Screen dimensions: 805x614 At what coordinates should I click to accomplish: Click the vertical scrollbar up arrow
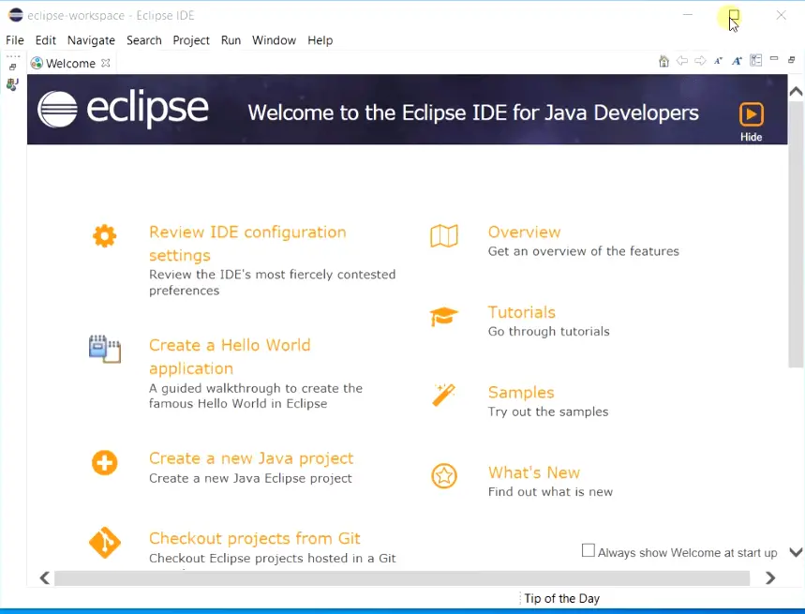tap(796, 91)
